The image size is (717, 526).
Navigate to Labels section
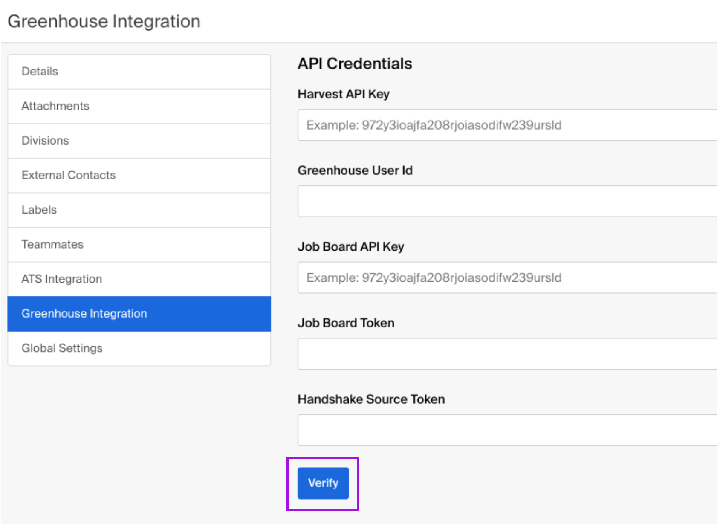(139, 210)
